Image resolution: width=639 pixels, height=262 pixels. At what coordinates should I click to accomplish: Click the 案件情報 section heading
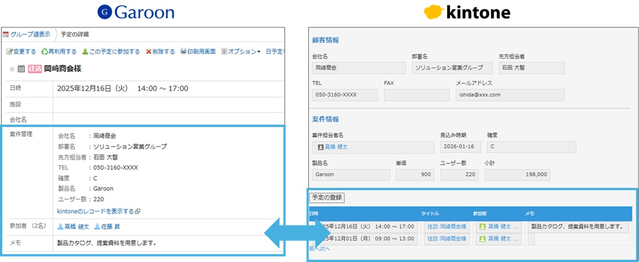tap(326, 119)
